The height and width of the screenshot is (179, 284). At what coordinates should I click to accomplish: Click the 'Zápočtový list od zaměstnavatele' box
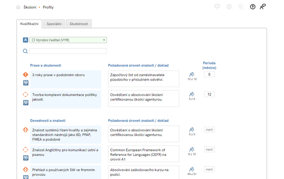[143, 79]
